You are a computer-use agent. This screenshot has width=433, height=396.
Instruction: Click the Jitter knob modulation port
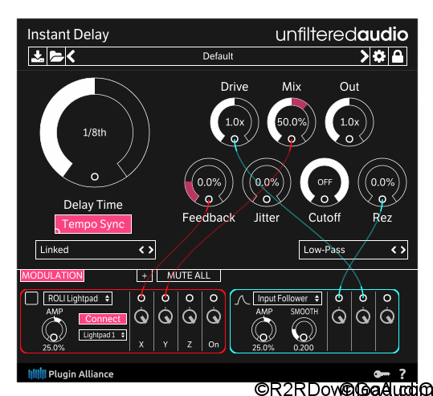[x=267, y=199]
